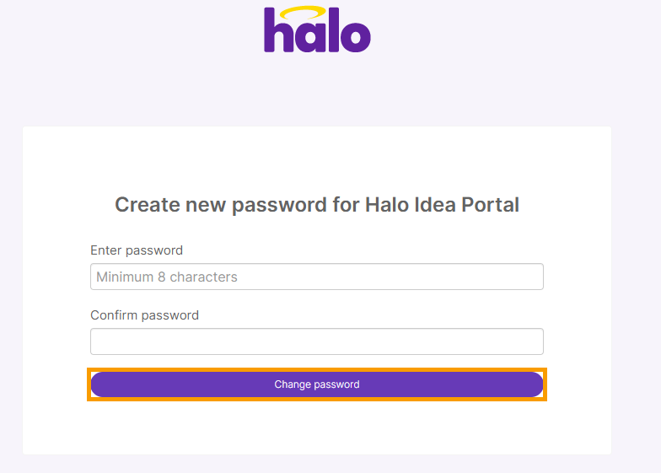Click the empty card space above the heading
Viewport: 661px width, 473px height.
[317, 159]
